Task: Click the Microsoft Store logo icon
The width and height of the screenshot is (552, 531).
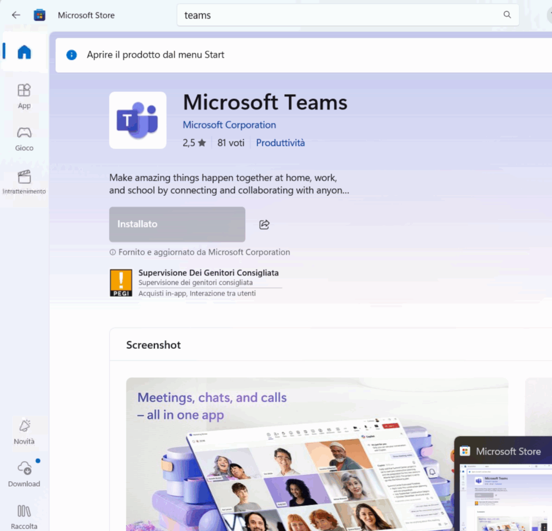Action: click(x=39, y=15)
